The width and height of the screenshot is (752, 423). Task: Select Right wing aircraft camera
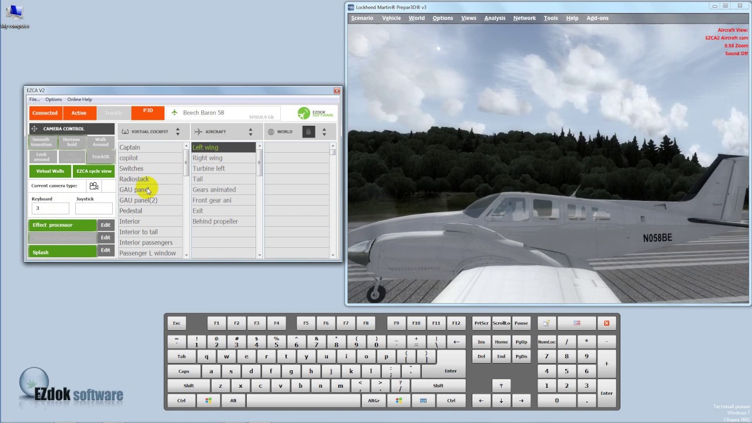tap(223, 158)
